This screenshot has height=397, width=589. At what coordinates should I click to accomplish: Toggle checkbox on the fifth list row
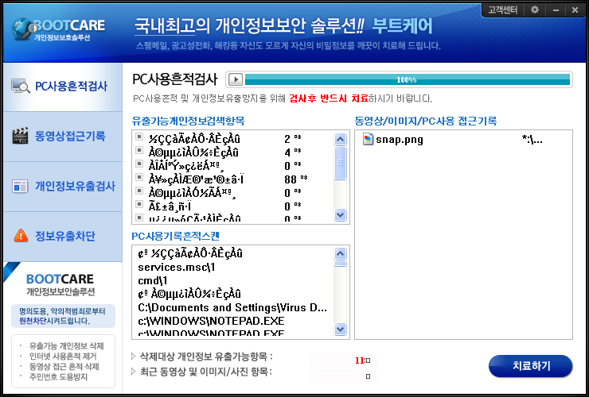pos(139,191)
